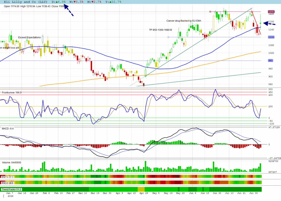Click the -100 level on Frontrunner axis
Image resolution: width=281 pixels, height=201 pixels.
coord(271,124)
